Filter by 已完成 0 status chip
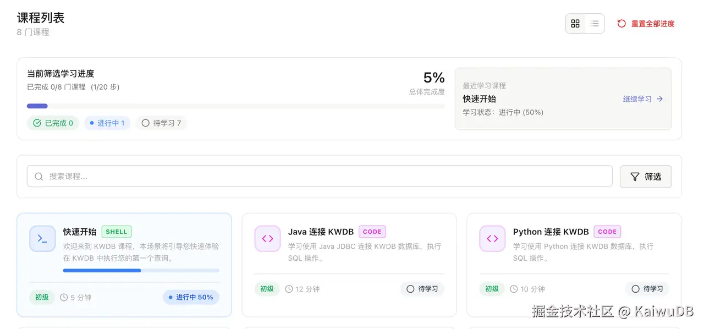The height and width of the screenshot is (329, 704). 53,123
